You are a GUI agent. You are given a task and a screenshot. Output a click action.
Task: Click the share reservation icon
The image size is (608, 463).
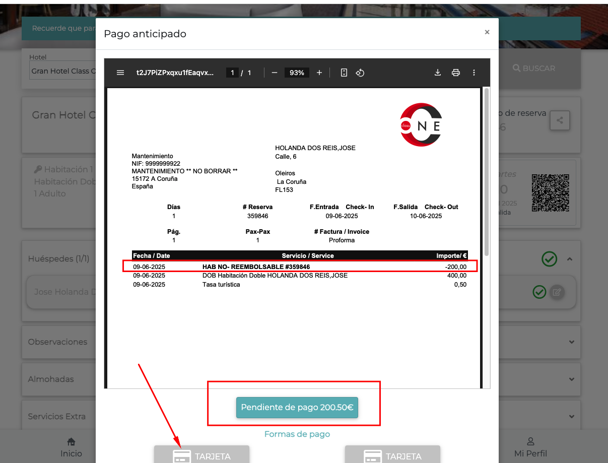[x=560, y=120]
